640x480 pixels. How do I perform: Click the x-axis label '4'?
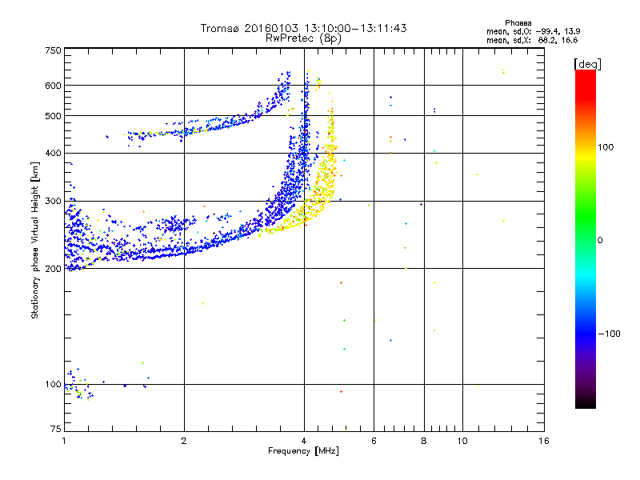304,441
